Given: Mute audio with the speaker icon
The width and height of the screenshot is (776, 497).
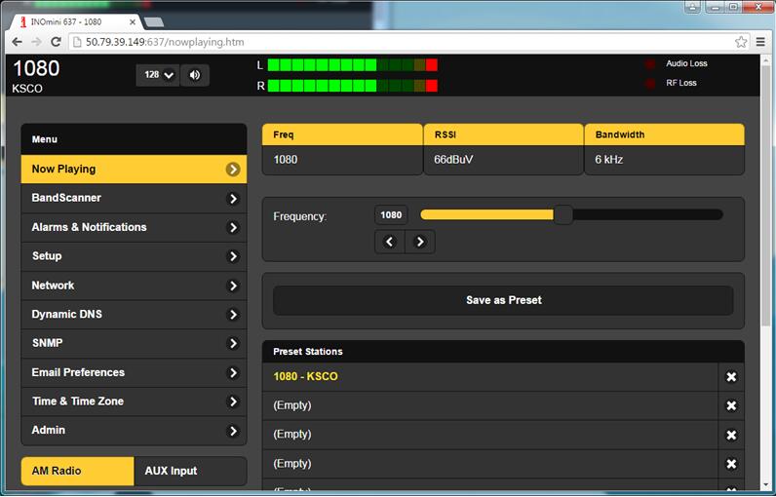Looking at the screenshot, I should pyautogui.click(x=195, y=75).
